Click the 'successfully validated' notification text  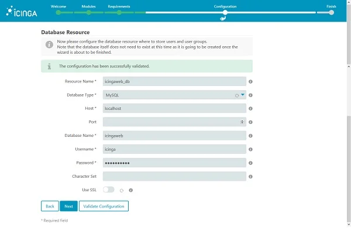click(104, 66)
